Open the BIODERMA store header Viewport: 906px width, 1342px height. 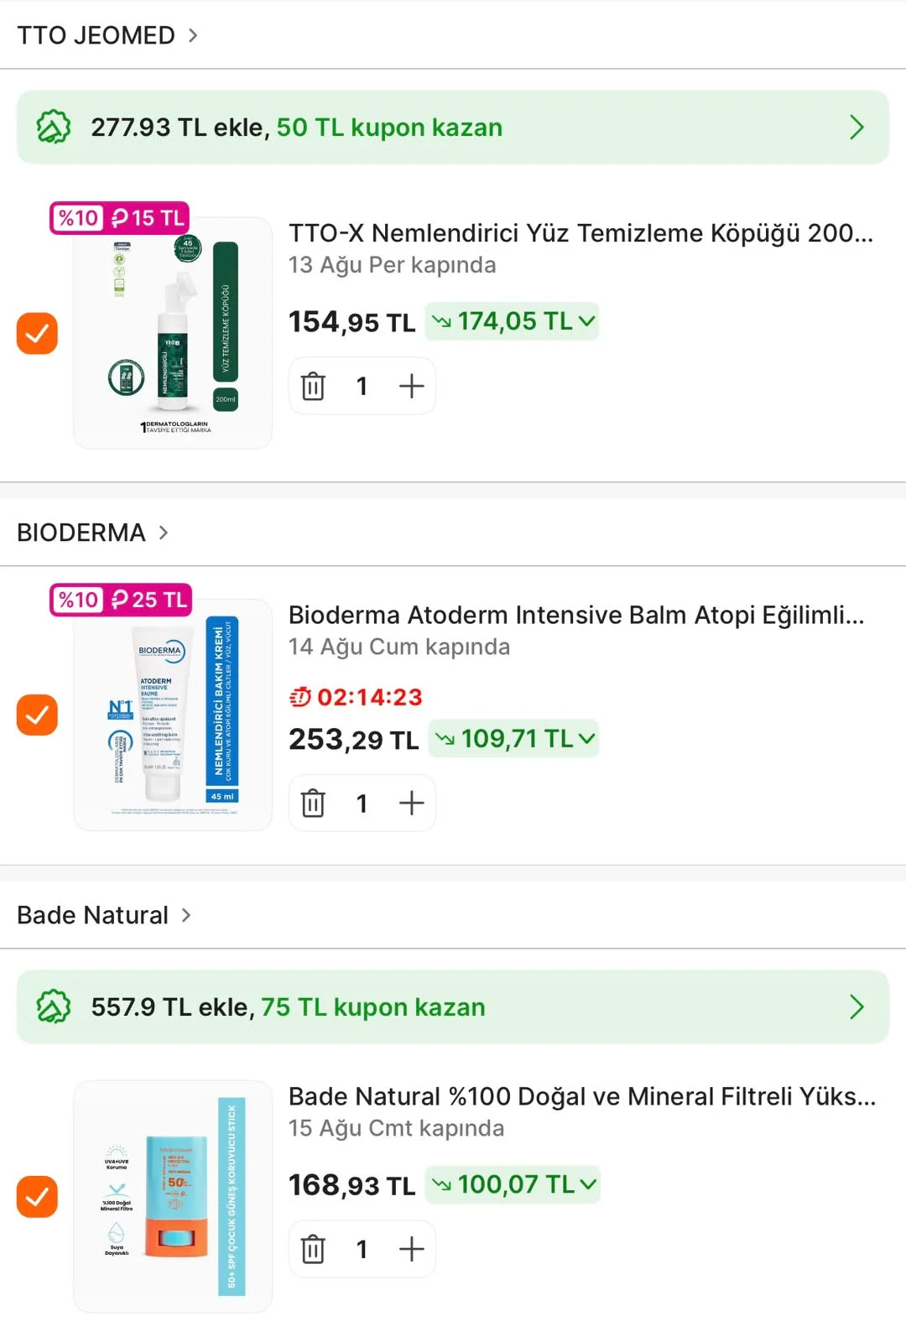coord(92,533)
